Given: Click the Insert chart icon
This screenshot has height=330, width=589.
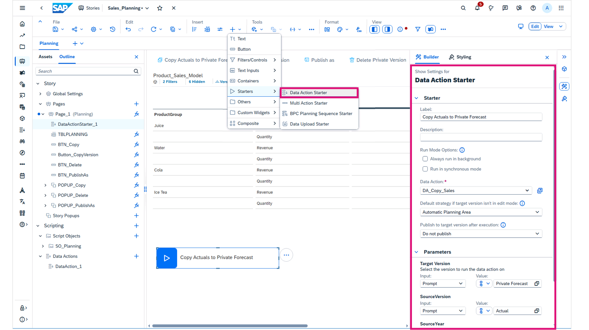Looking at the screenshot, I should (194, 29).
